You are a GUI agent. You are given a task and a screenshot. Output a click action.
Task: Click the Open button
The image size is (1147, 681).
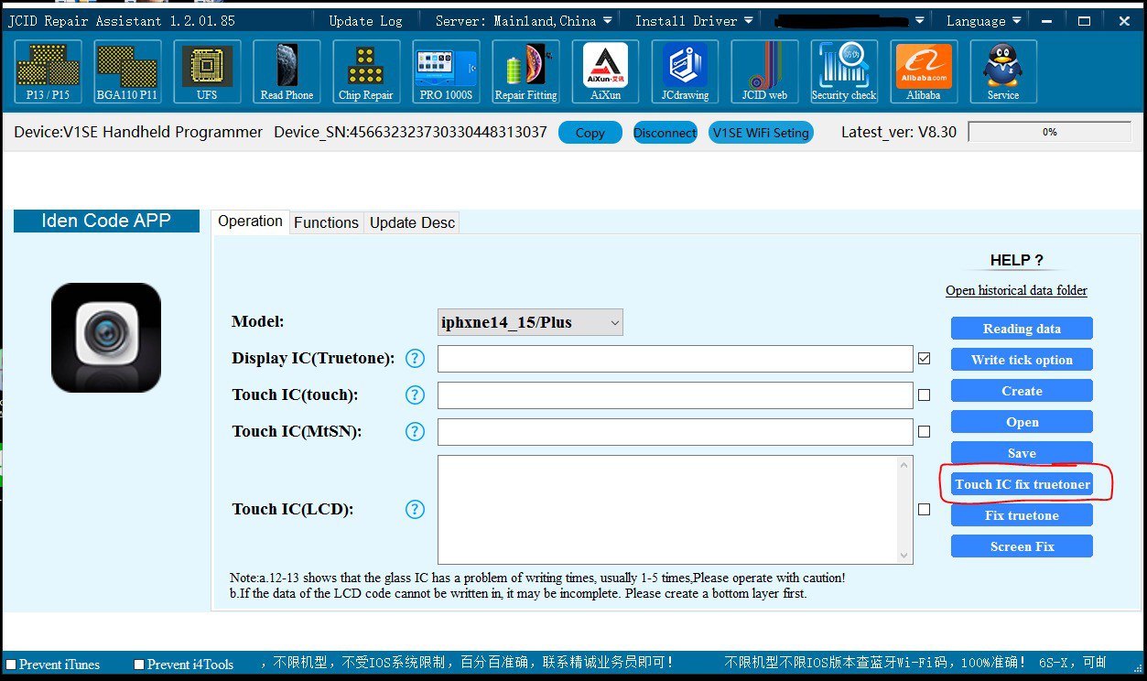[x=1022, y=422]
